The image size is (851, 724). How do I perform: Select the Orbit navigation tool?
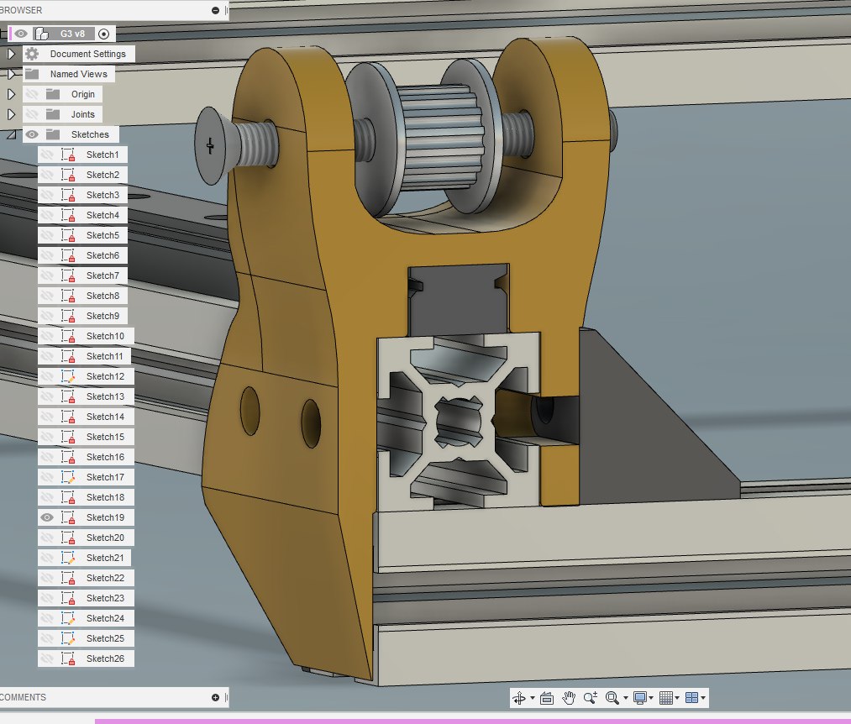tap(519, 698)
